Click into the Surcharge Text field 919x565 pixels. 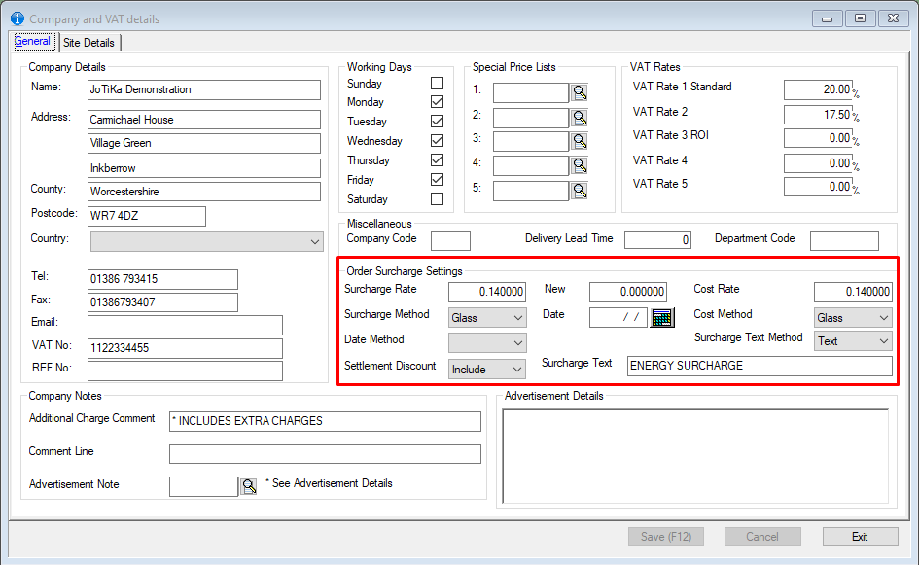click(x=759, y=366)
